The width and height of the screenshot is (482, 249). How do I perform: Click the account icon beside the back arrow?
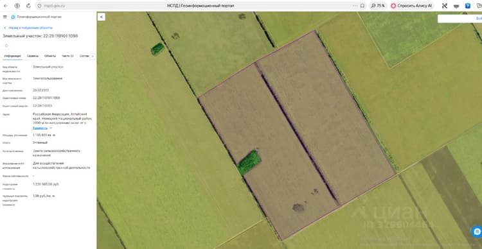point(17,6)
